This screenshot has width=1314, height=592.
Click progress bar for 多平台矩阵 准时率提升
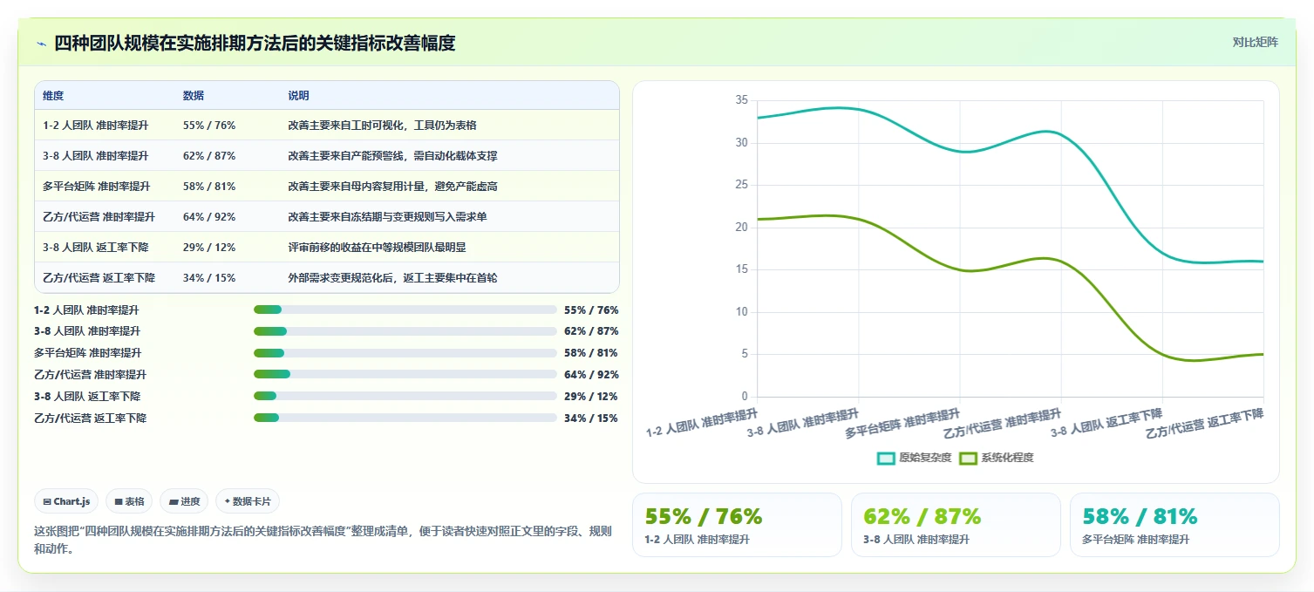[x=405, y=353]
